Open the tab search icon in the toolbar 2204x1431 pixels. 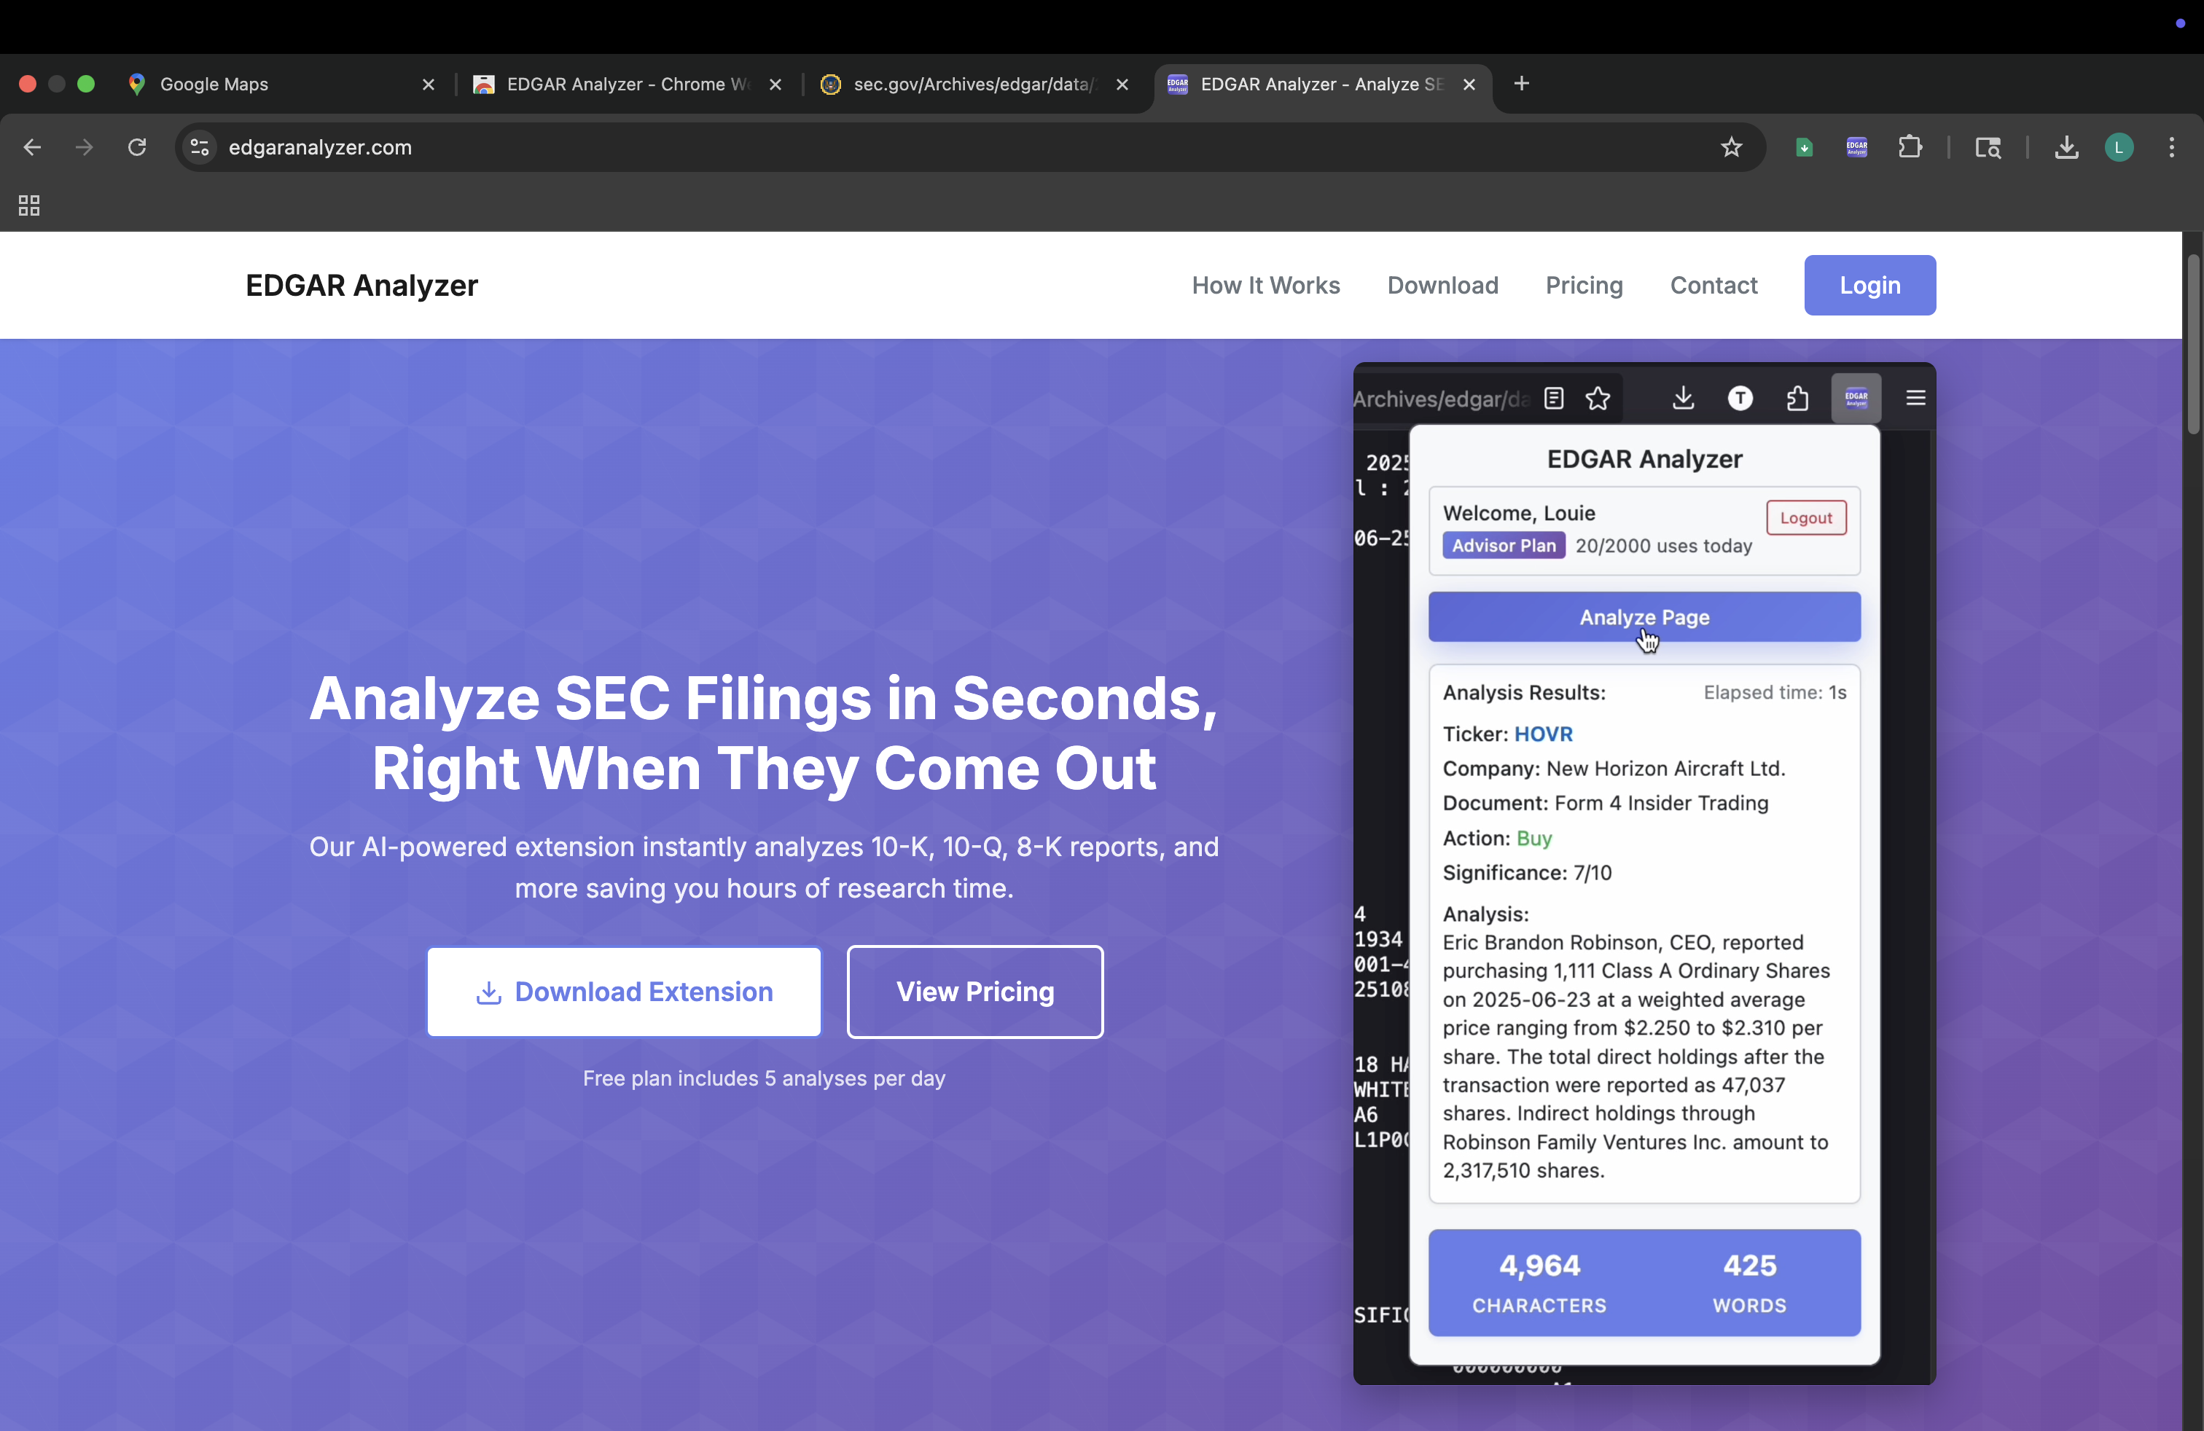(x=1988, y=147)
